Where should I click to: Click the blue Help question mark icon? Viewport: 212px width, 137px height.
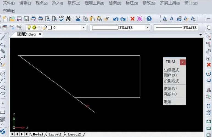[x=149, y=19]
